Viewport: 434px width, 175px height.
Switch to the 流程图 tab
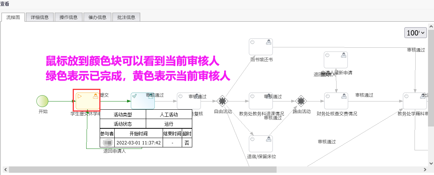(13, 17)
